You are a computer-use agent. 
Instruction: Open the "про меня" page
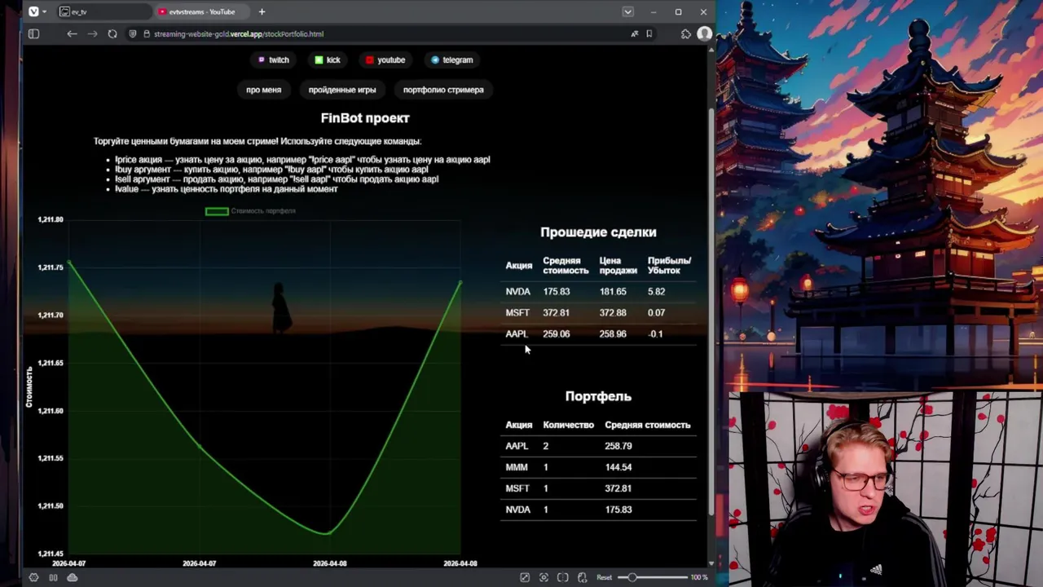(x=264, y=90)
